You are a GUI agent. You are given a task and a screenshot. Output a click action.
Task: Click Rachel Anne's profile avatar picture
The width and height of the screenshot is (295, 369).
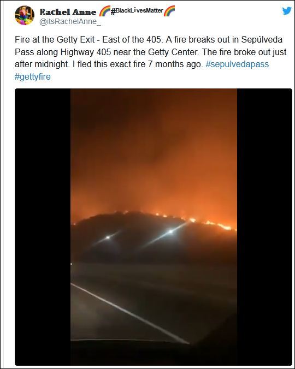[25, 15]
